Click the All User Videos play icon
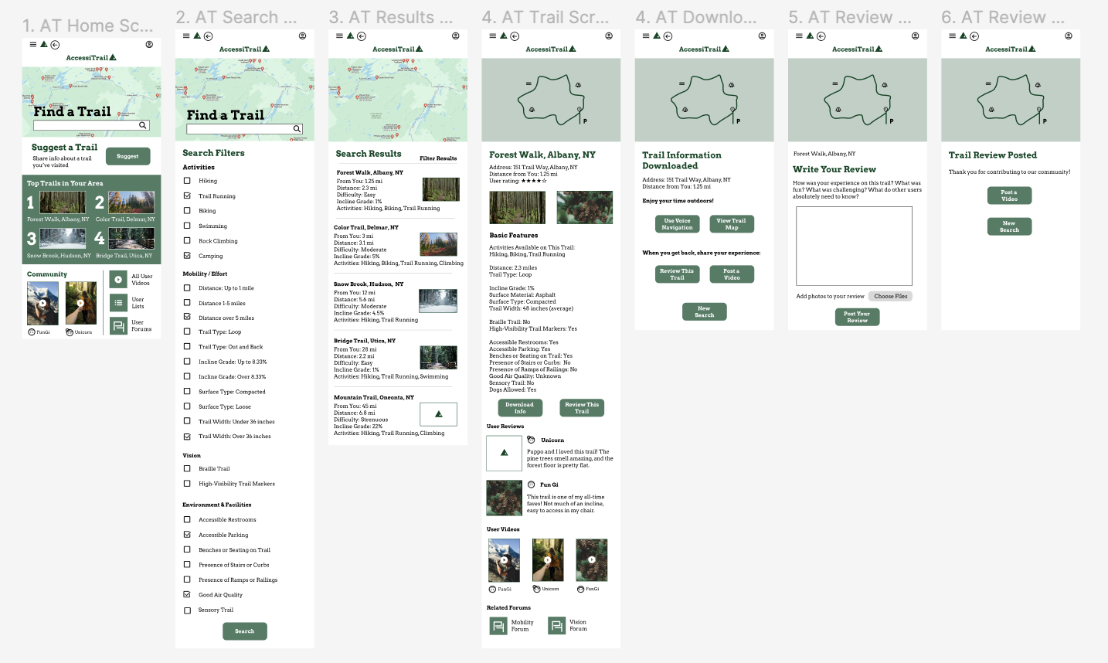Image resolution: width=1108 pixels, height=663 pixels. [118, 280]
